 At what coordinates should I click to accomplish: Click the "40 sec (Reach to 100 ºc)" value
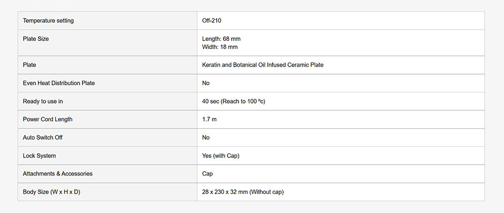[x=234, y=101]
